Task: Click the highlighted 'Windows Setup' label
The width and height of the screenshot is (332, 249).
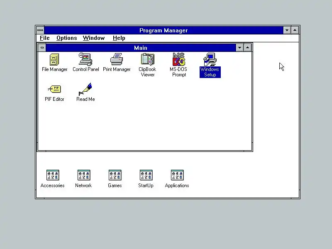Action: pyautogui.click(x=210, y=72)
